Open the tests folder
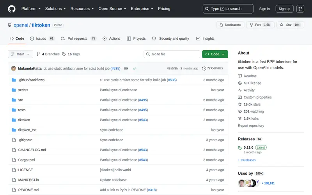Image resolution: width=312 pixels, height=195 pixels. click(x=22, y=110)
